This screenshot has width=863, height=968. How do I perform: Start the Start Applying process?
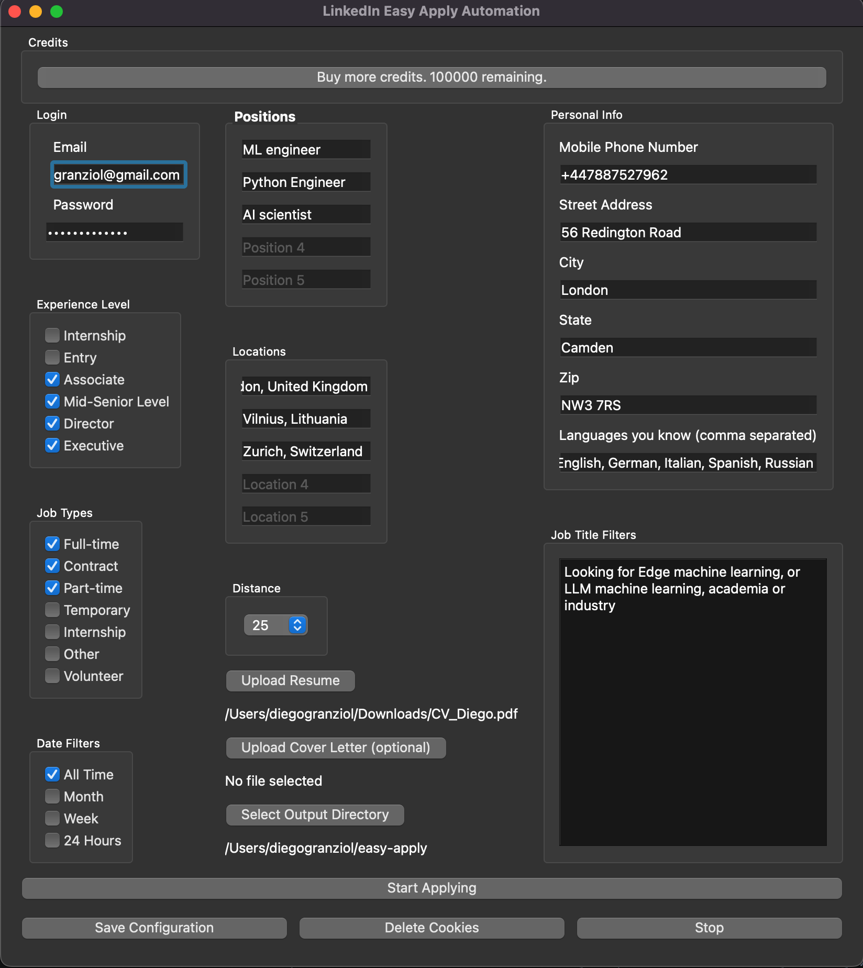pyautogui.click(x=431, y=888)
